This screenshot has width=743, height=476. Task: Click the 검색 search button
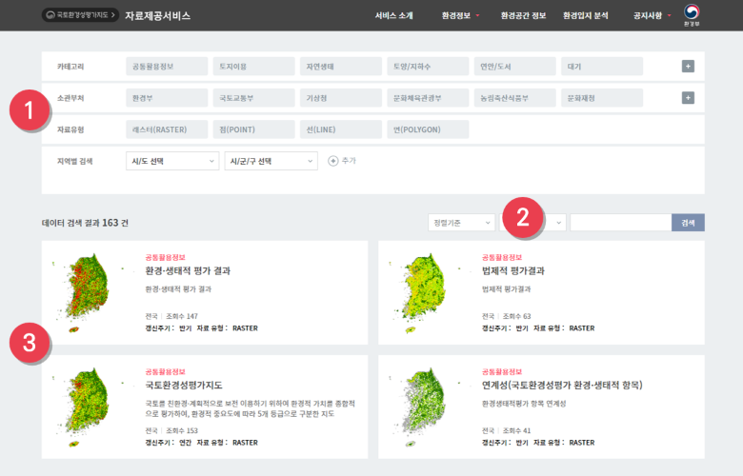688,223
